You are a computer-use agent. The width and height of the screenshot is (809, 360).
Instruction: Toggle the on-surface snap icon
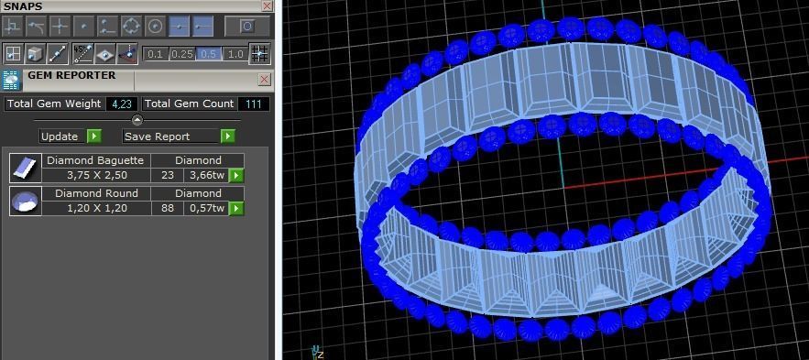click(x=105, y=54)
